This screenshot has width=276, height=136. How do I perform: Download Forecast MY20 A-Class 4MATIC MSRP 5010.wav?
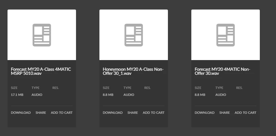point(21,113)
